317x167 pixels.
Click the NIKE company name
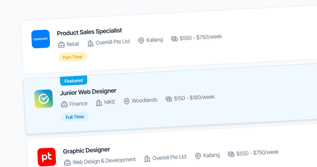pos(110,102)
